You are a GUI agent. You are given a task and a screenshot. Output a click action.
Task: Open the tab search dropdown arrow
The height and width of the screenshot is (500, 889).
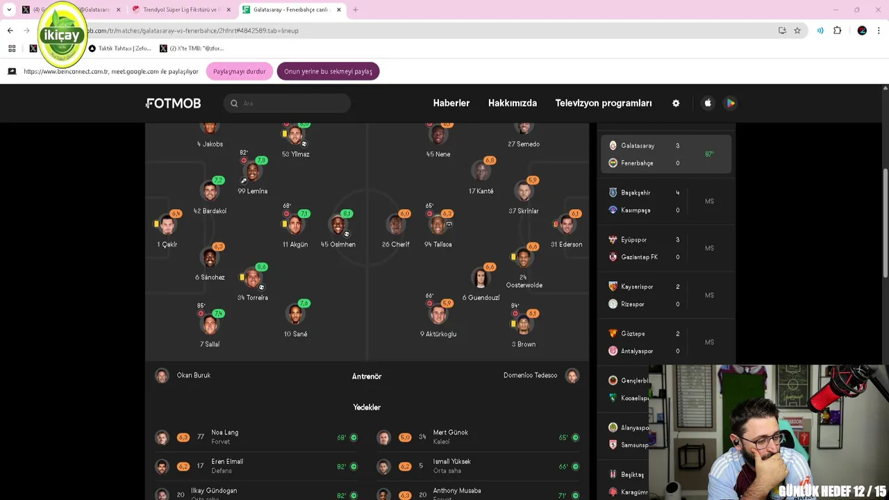[x=9, y=10]
